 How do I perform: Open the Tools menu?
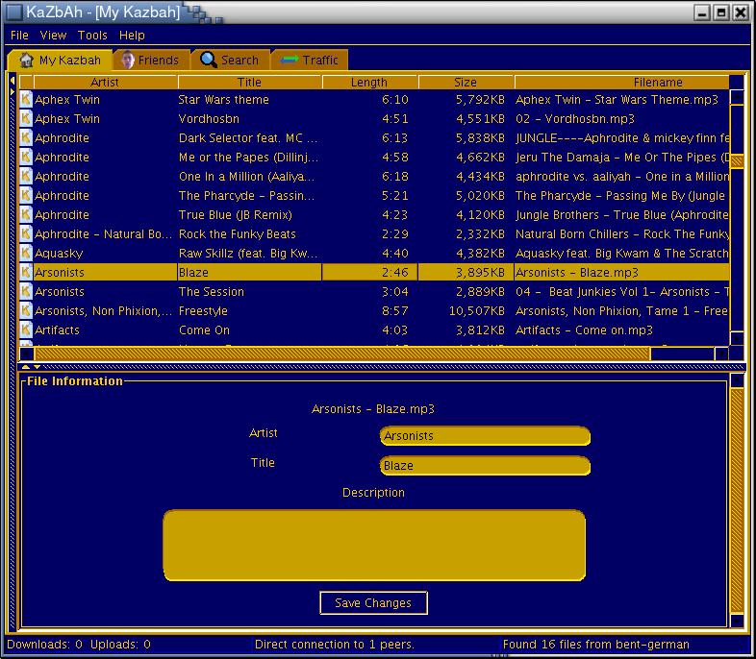[x=92, y=36]
